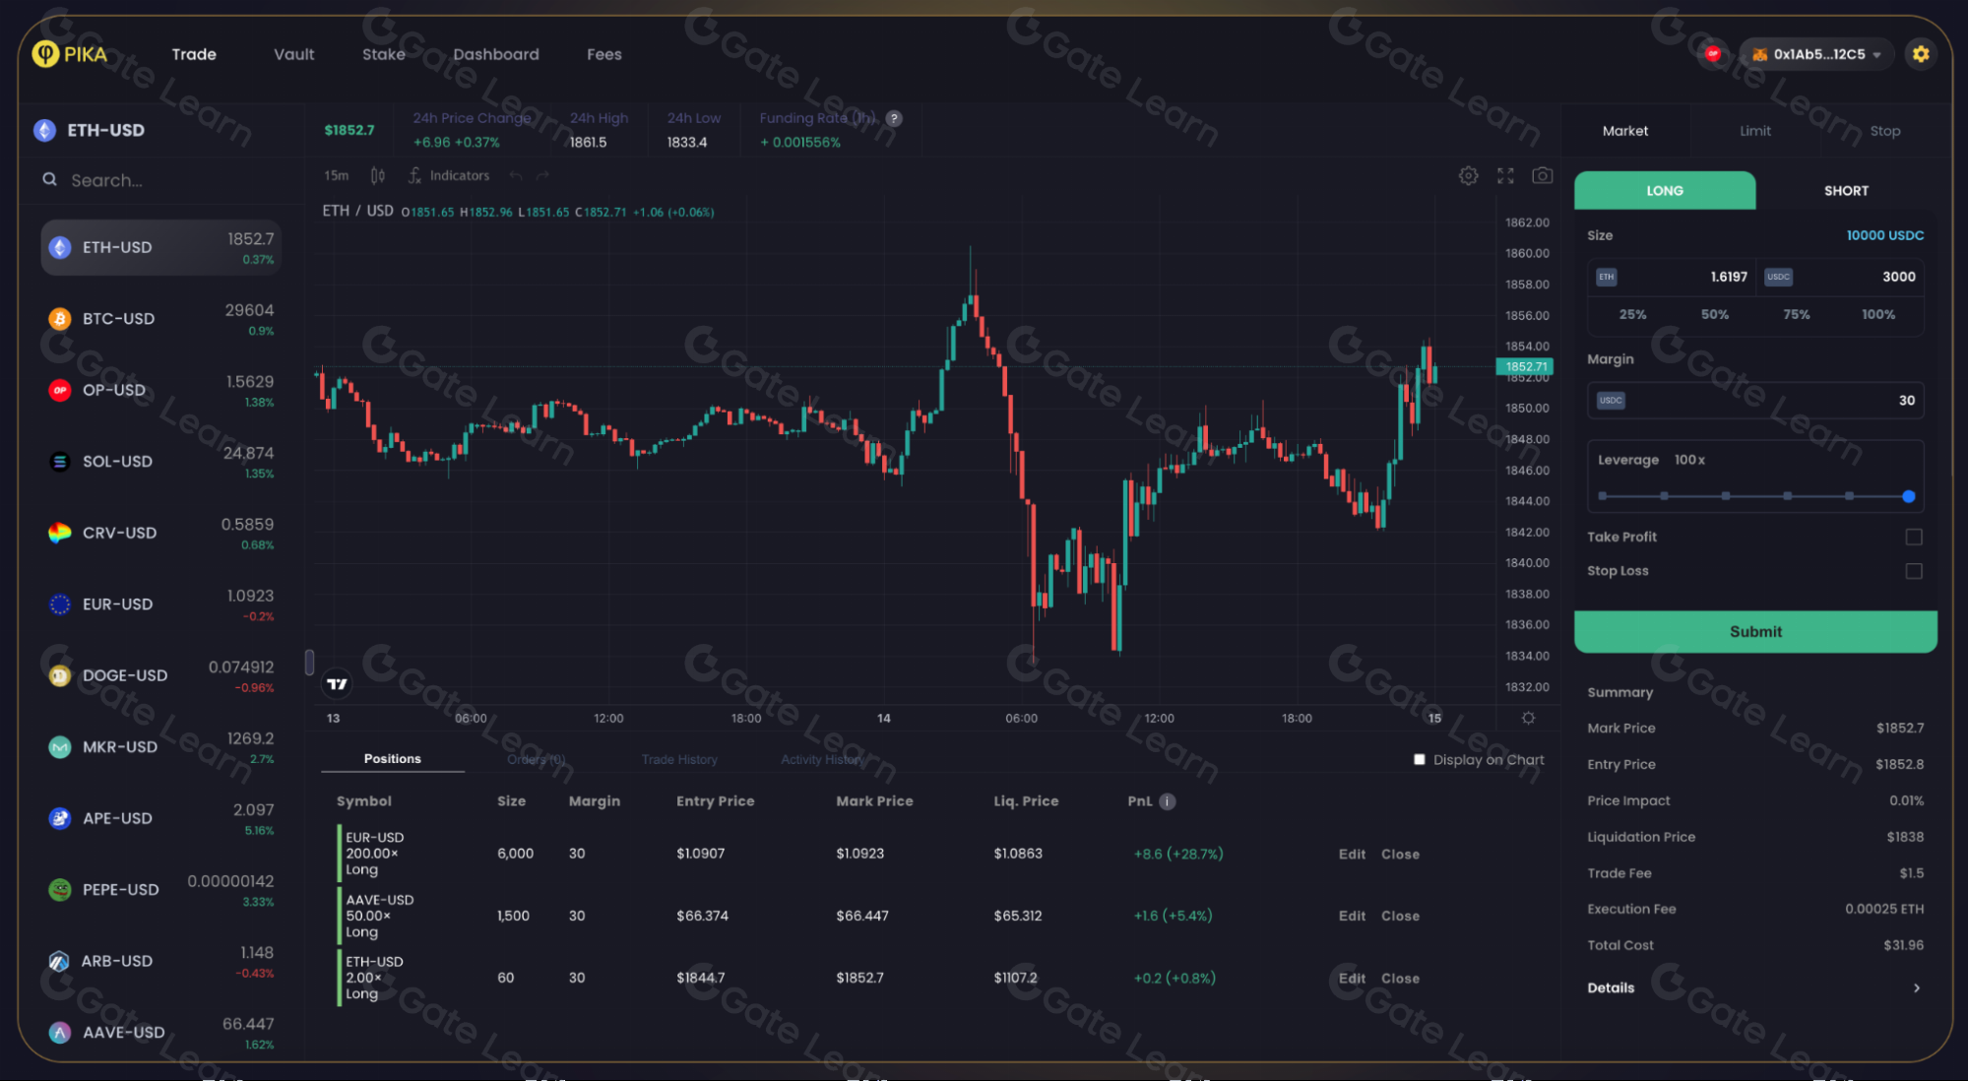Click the Submit button
1968x1081 pixels.
click(1755, 631)
